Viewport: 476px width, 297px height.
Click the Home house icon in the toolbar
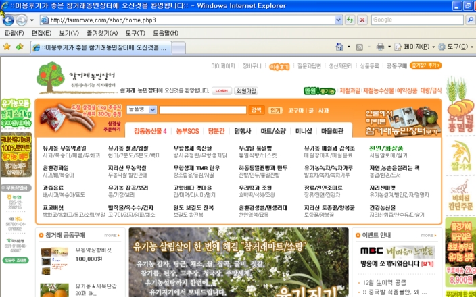pos(339,47)
